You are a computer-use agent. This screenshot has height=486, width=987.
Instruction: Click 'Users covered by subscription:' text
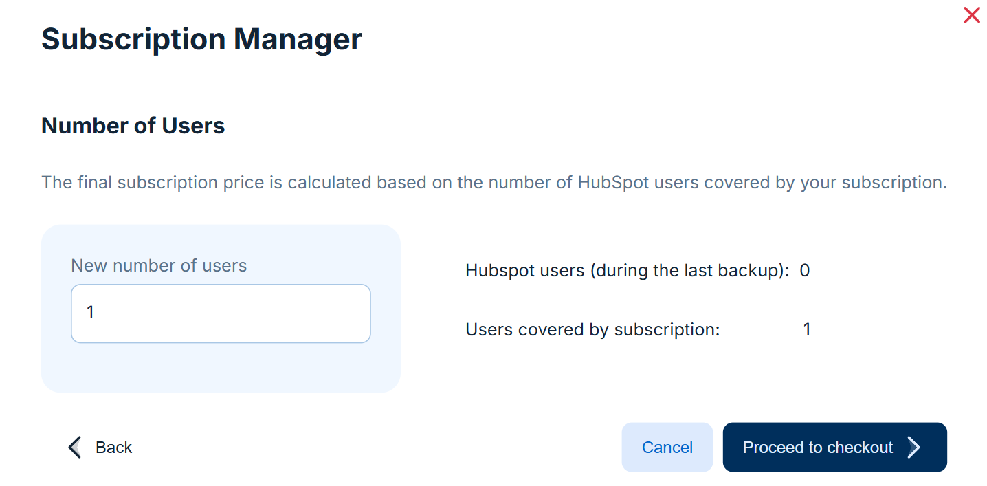pyautogui.click(x=592, y=330)
